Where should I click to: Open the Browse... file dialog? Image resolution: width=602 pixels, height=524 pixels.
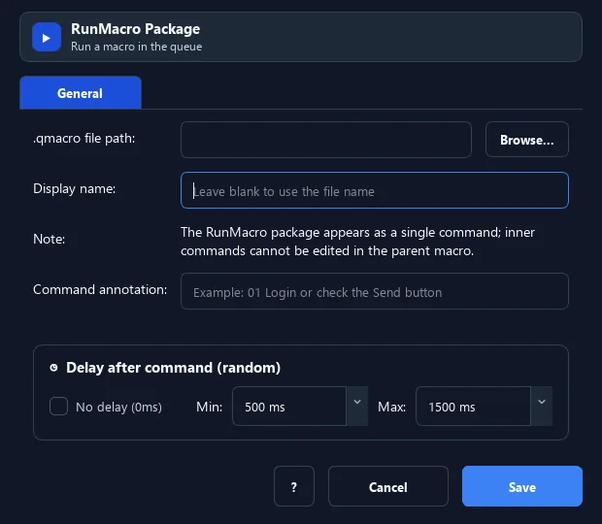[526, 140]
